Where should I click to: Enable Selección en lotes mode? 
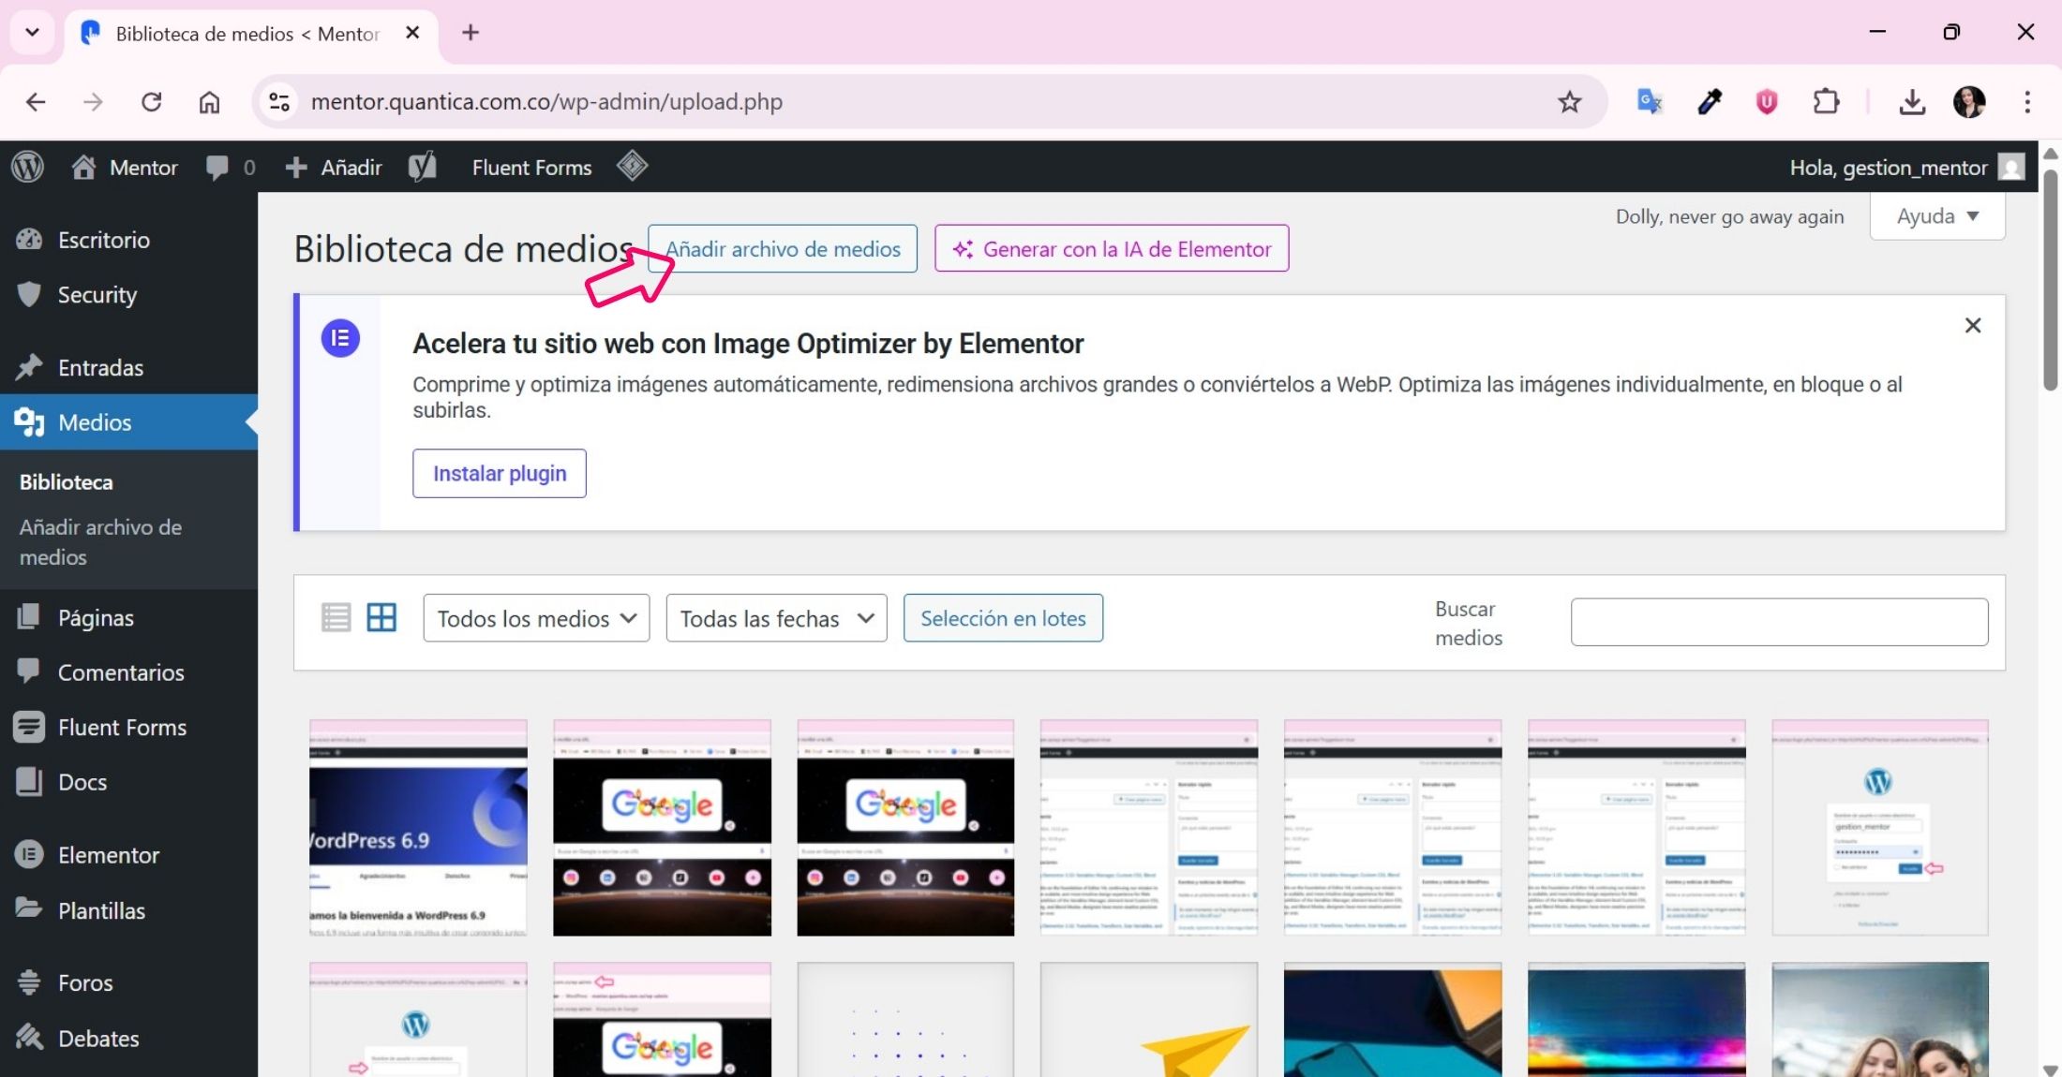1003,619
